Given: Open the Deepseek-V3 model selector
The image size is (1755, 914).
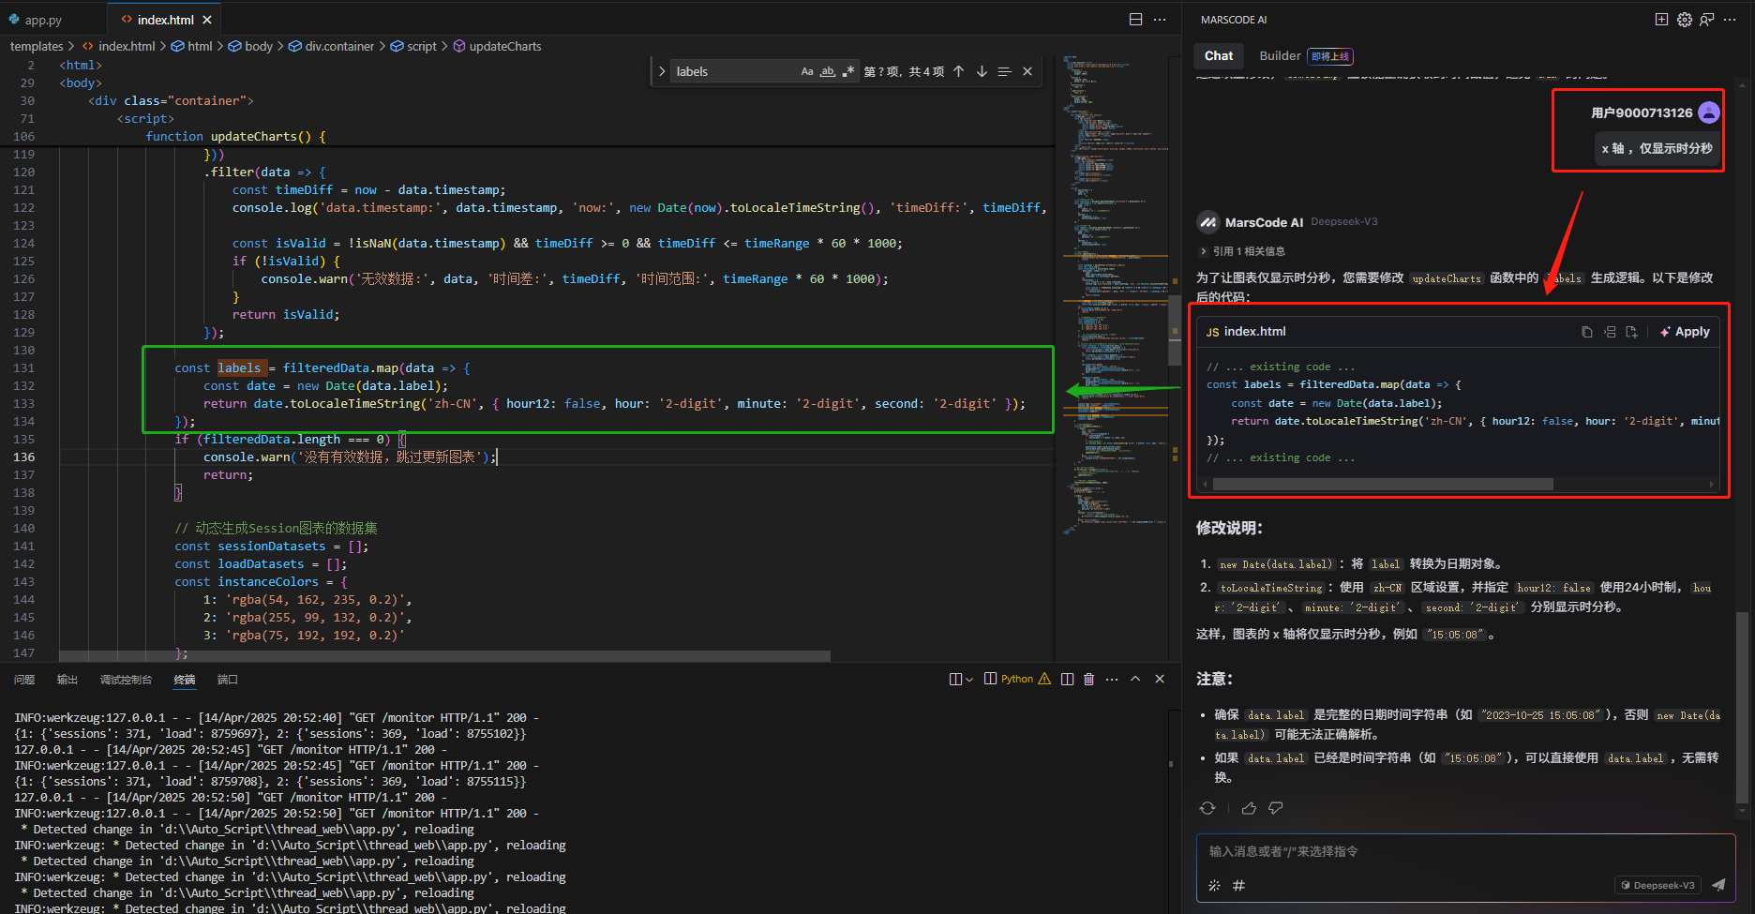Looking at the screenshot, I should [x=1657, y=885].
